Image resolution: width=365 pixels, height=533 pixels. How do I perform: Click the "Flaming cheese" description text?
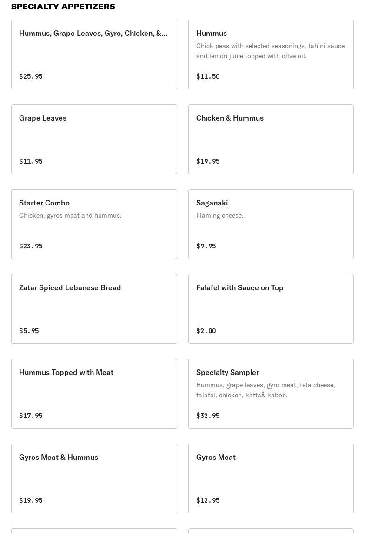click(x=220, y=215)
